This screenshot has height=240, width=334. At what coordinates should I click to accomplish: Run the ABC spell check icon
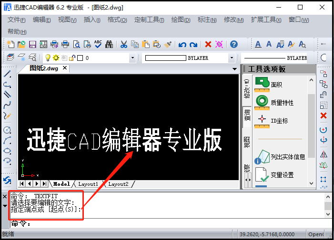(98, 44)
